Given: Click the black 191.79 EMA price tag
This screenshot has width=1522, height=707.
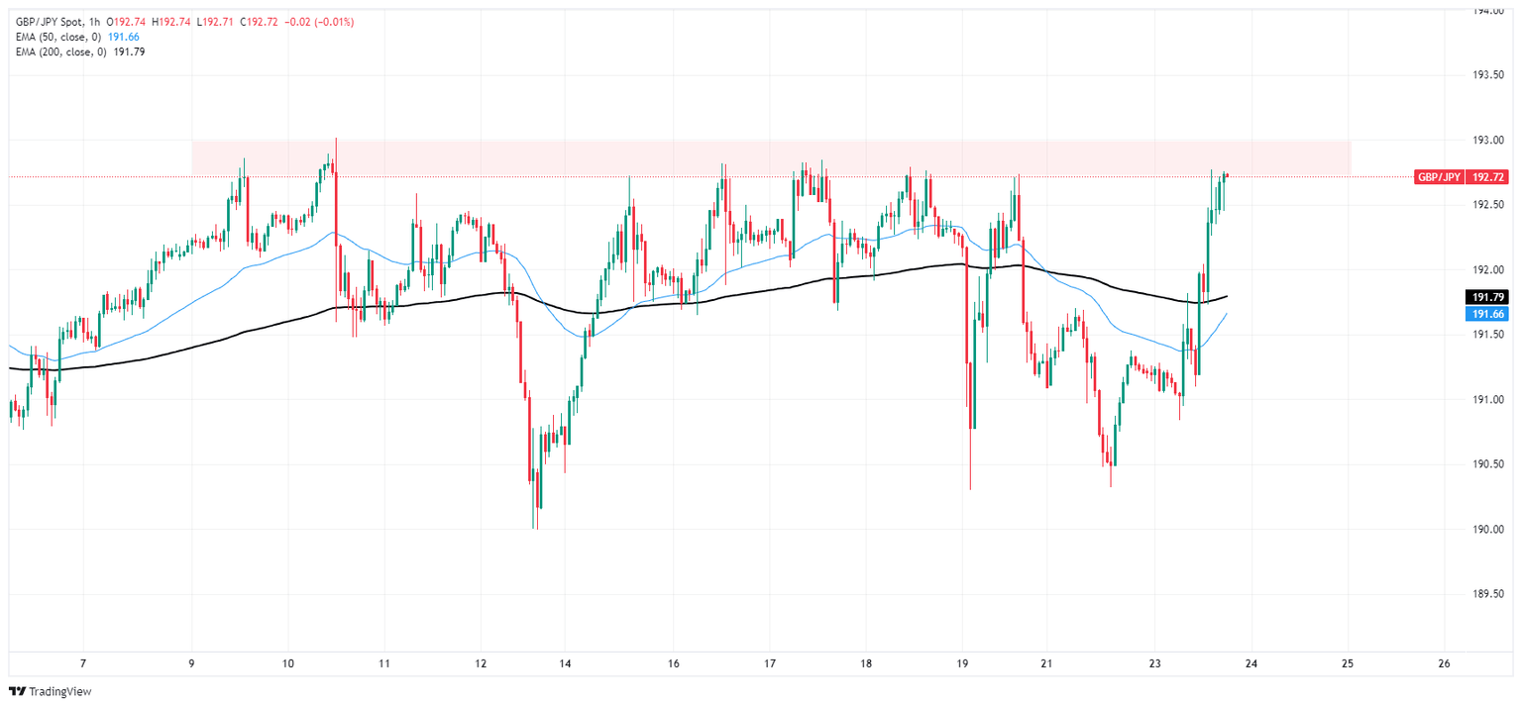Looking at the screenshot, I should pos(1486,297).
